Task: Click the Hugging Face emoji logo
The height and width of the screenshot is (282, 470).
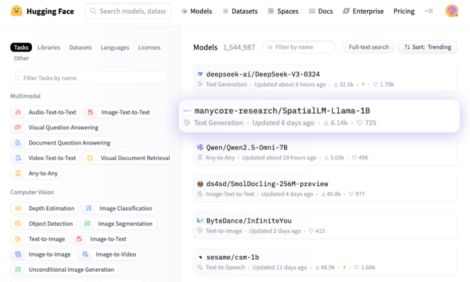Action: [16, 11]
